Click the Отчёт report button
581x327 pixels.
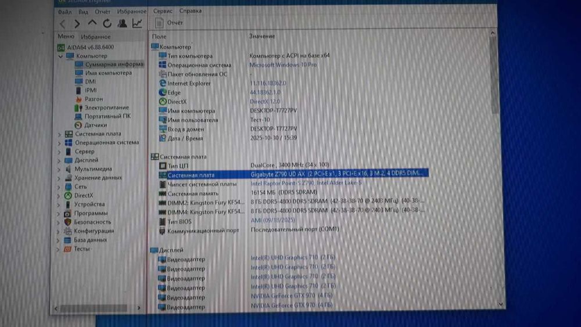tap(169, 23)
